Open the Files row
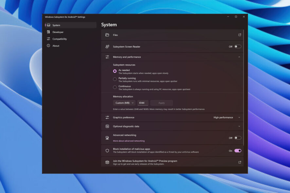 coord(172,35)
